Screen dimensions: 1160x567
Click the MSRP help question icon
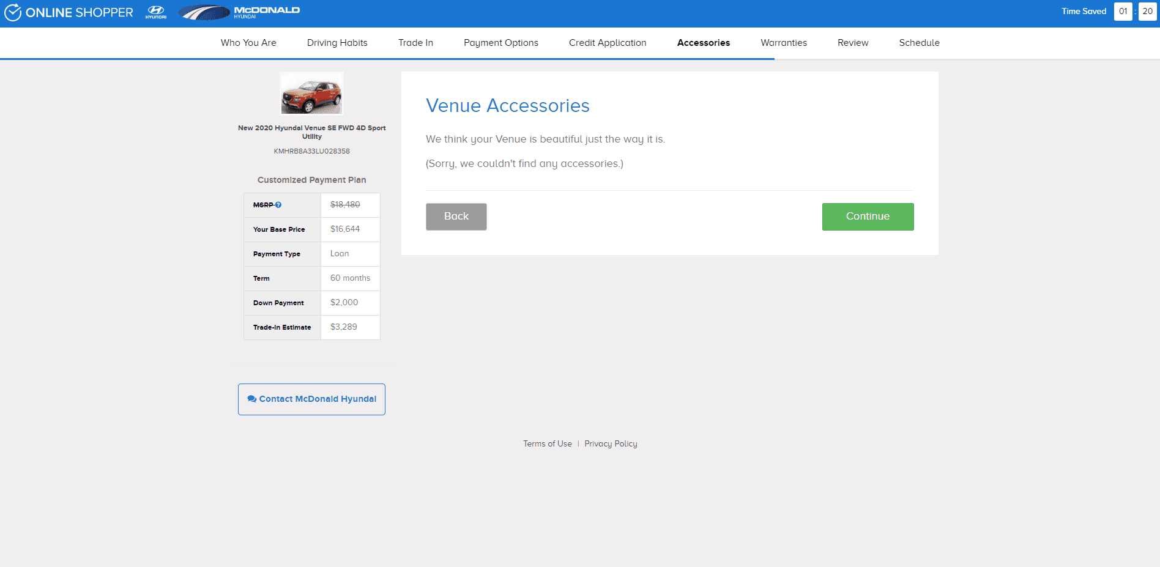coord(278,205)
